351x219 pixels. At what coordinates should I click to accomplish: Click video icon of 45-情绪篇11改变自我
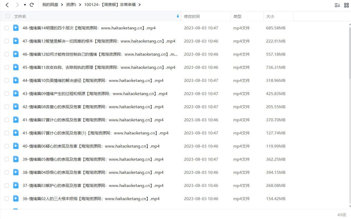16,67
